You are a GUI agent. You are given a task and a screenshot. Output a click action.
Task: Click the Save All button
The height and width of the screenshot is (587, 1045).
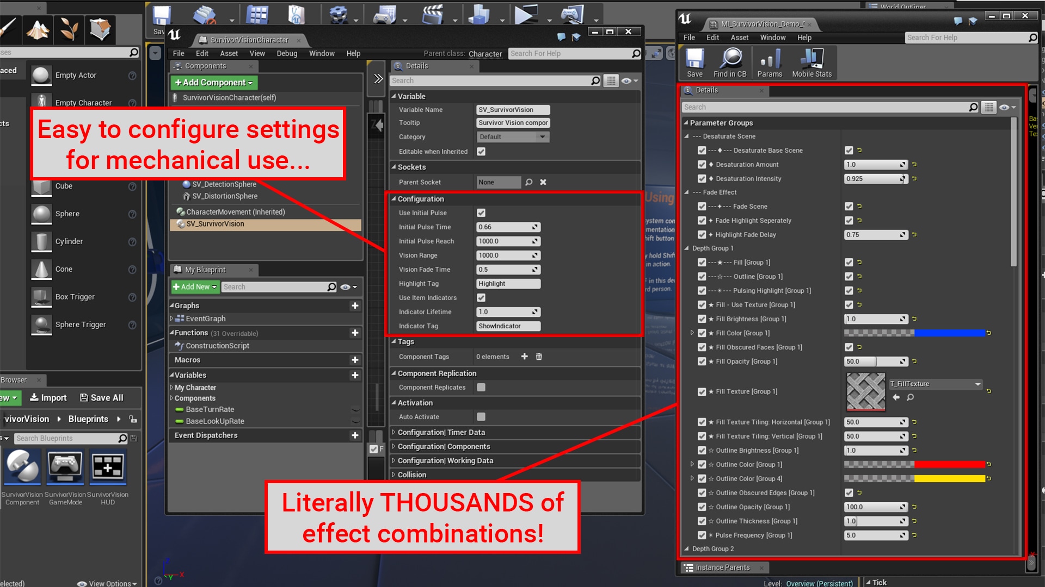(101, 397)
